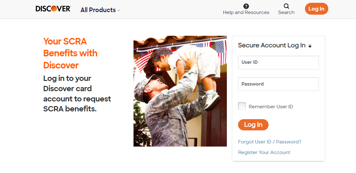The image size is (356, 173).
Task: Click the Discover logo
Action: pos(53,9)
